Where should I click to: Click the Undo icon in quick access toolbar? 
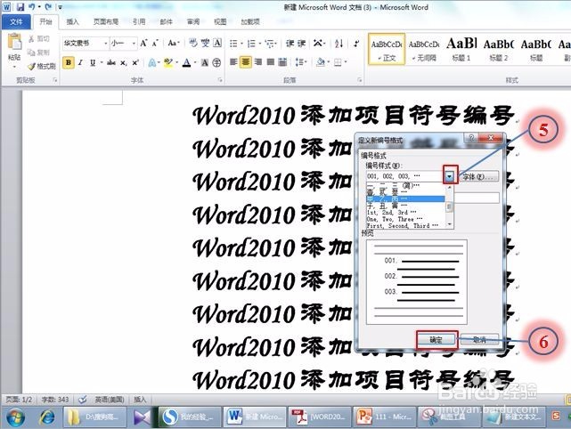(x=32, y=7)
